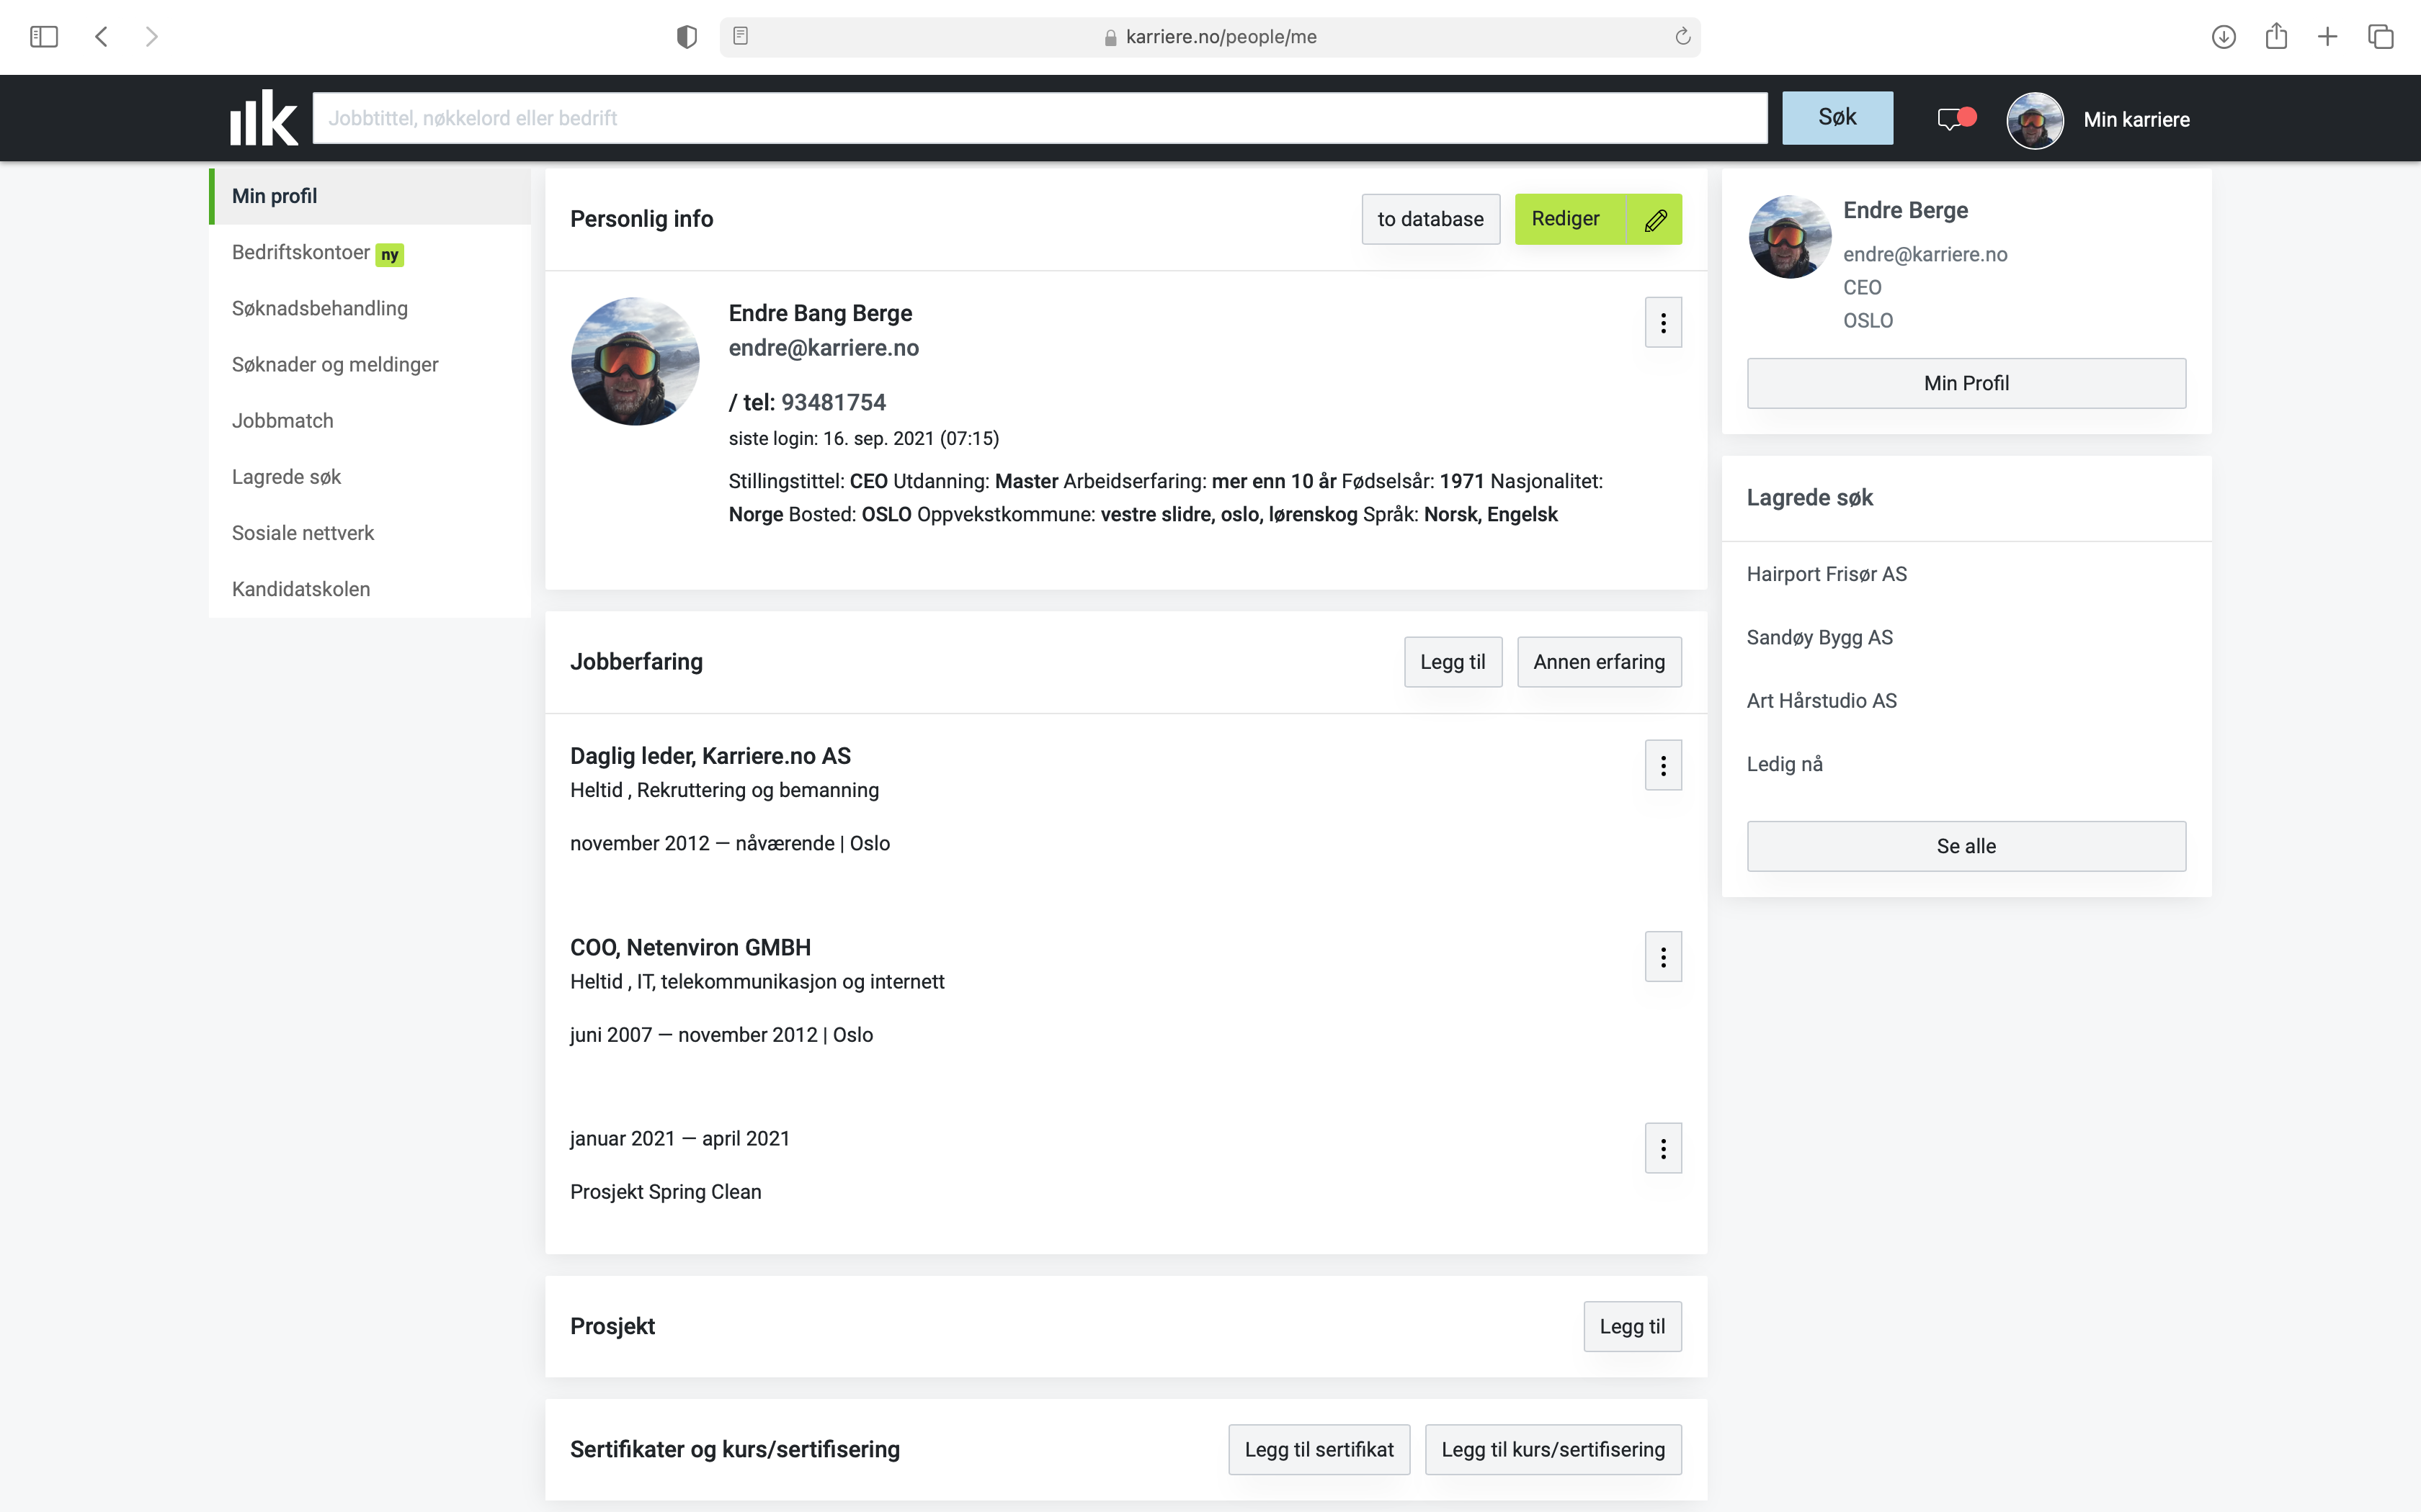
Task: Click the karriere.no logo
Action: pos(263,118)
